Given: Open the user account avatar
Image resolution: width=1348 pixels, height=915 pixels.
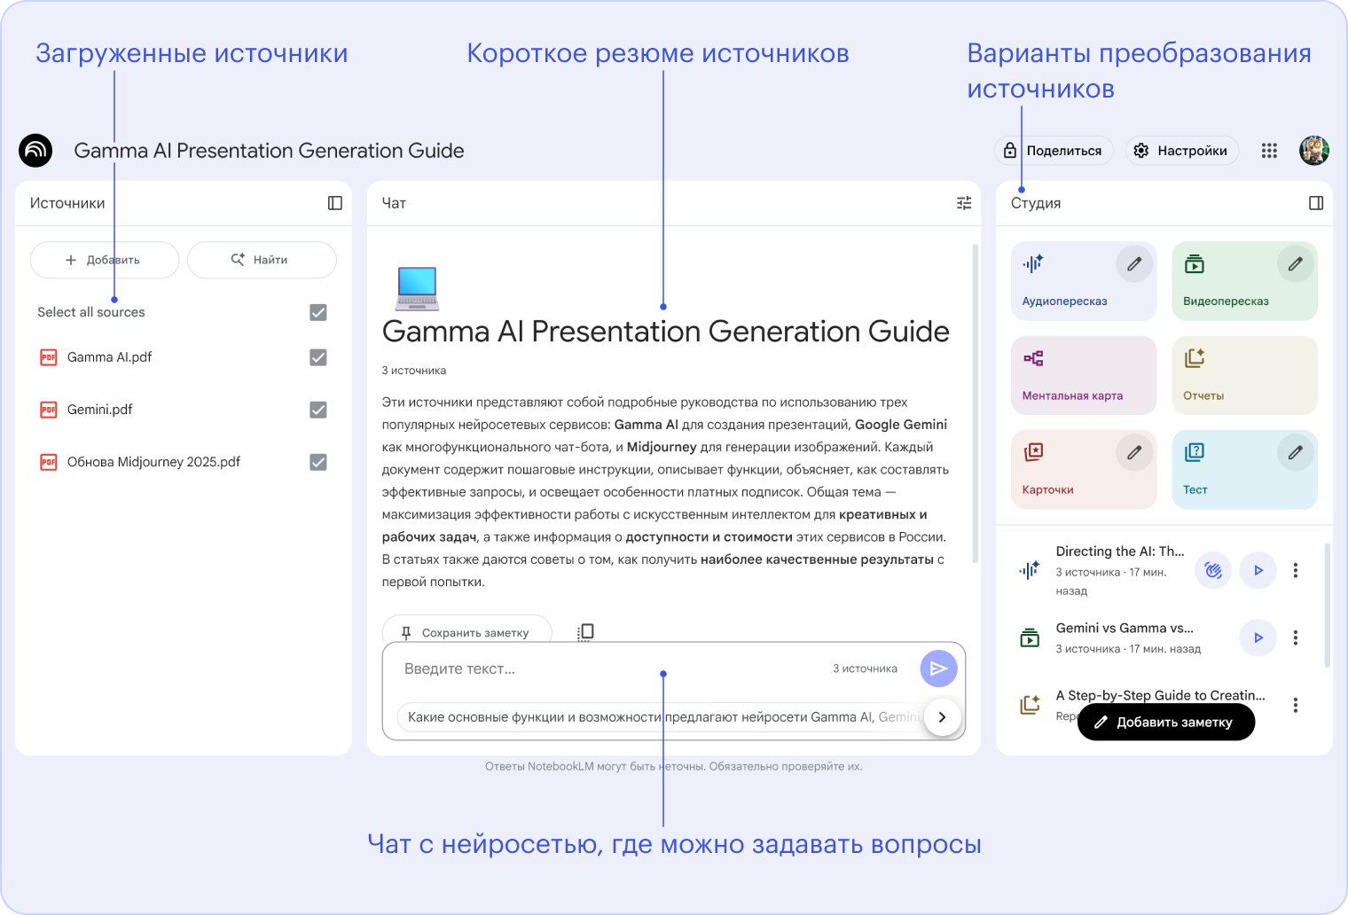Looking at the screenshot, I should 1314,151.
